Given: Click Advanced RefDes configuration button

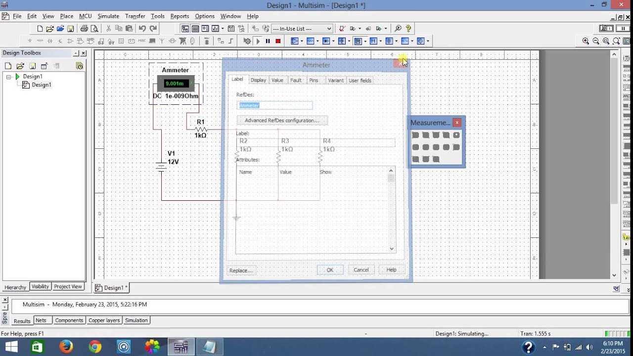Looking at the screenshot, I should [x=282, y=120].
